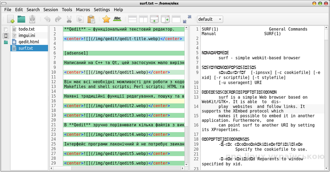Image resolution: width=330 pixels, height=172 pixels.
Task: Click line with qedit4.webp image tag
Action: click(x=124, y=134)
